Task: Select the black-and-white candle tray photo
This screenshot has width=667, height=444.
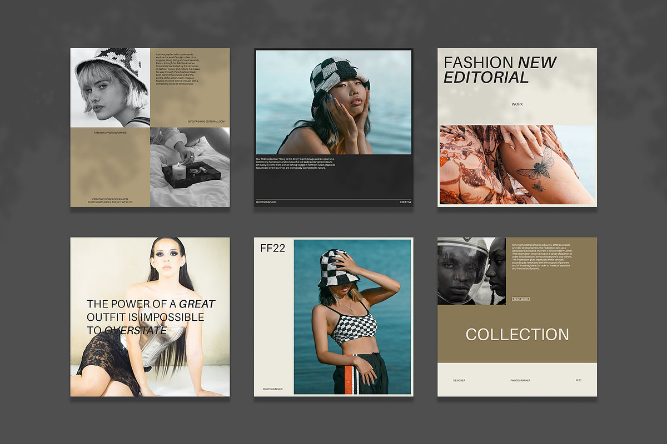Action: tap(190, 167)
